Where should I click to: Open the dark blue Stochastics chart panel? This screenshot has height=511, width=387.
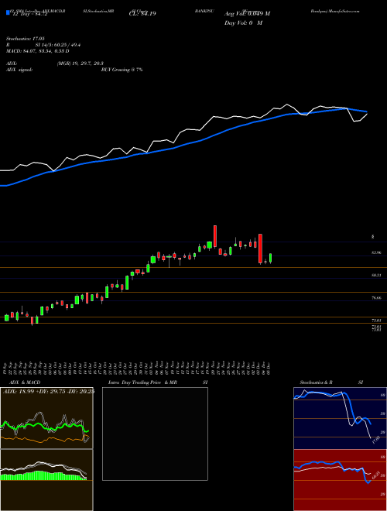(x=340, y=418)
